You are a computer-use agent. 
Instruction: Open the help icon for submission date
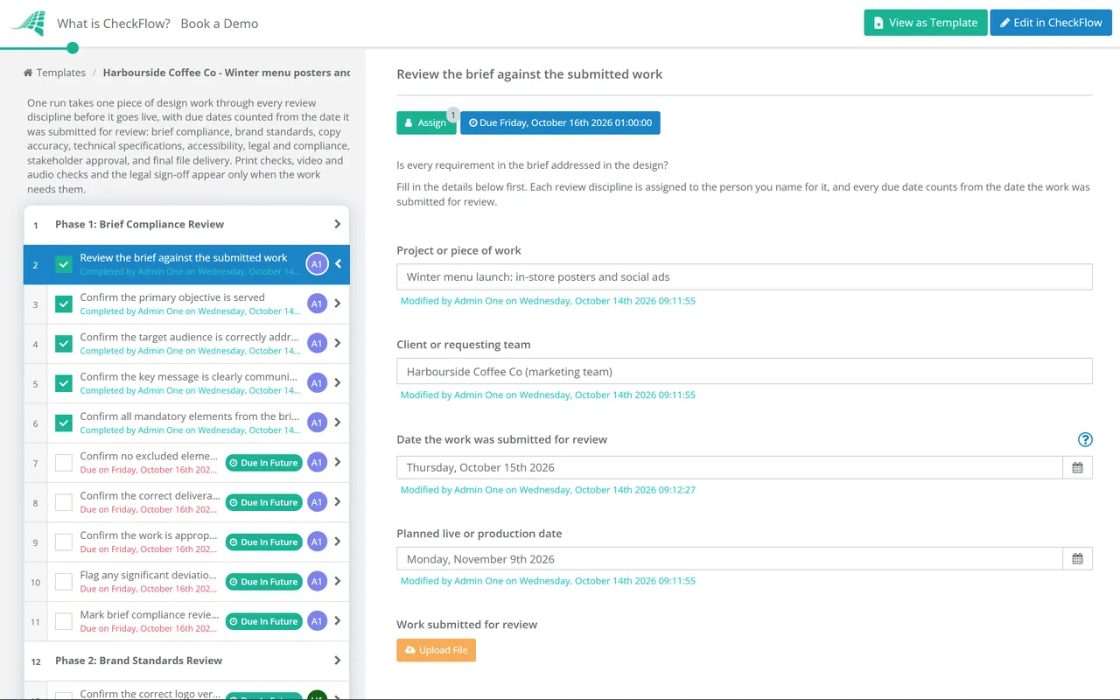[x=1085, y=439]
